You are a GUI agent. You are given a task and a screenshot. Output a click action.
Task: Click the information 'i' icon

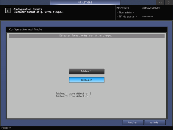pyautogui.click(x=8, y=10)
